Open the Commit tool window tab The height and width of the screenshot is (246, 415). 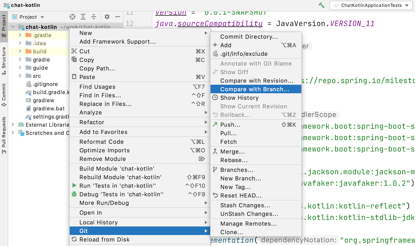[4, 95]
